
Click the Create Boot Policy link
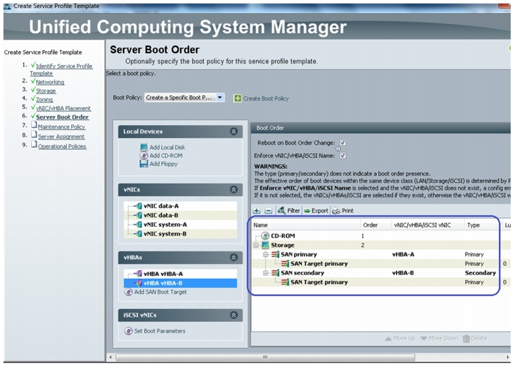(266, 98)
